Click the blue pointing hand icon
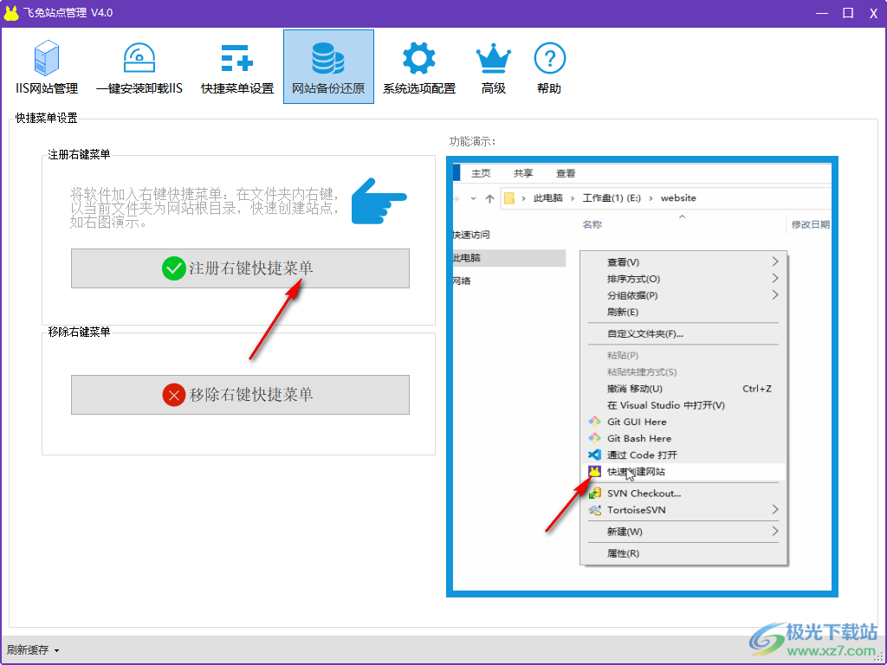 click(379, 201)
